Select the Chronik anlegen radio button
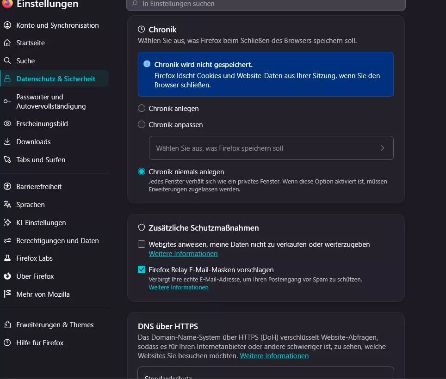Screen dimensions: 446x379 142,108
